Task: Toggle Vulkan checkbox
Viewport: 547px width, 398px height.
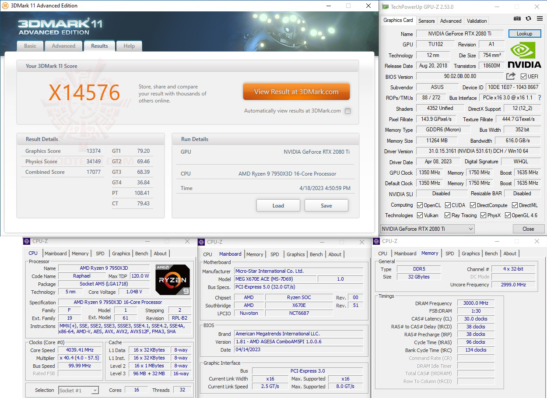Action: [420, 215]
